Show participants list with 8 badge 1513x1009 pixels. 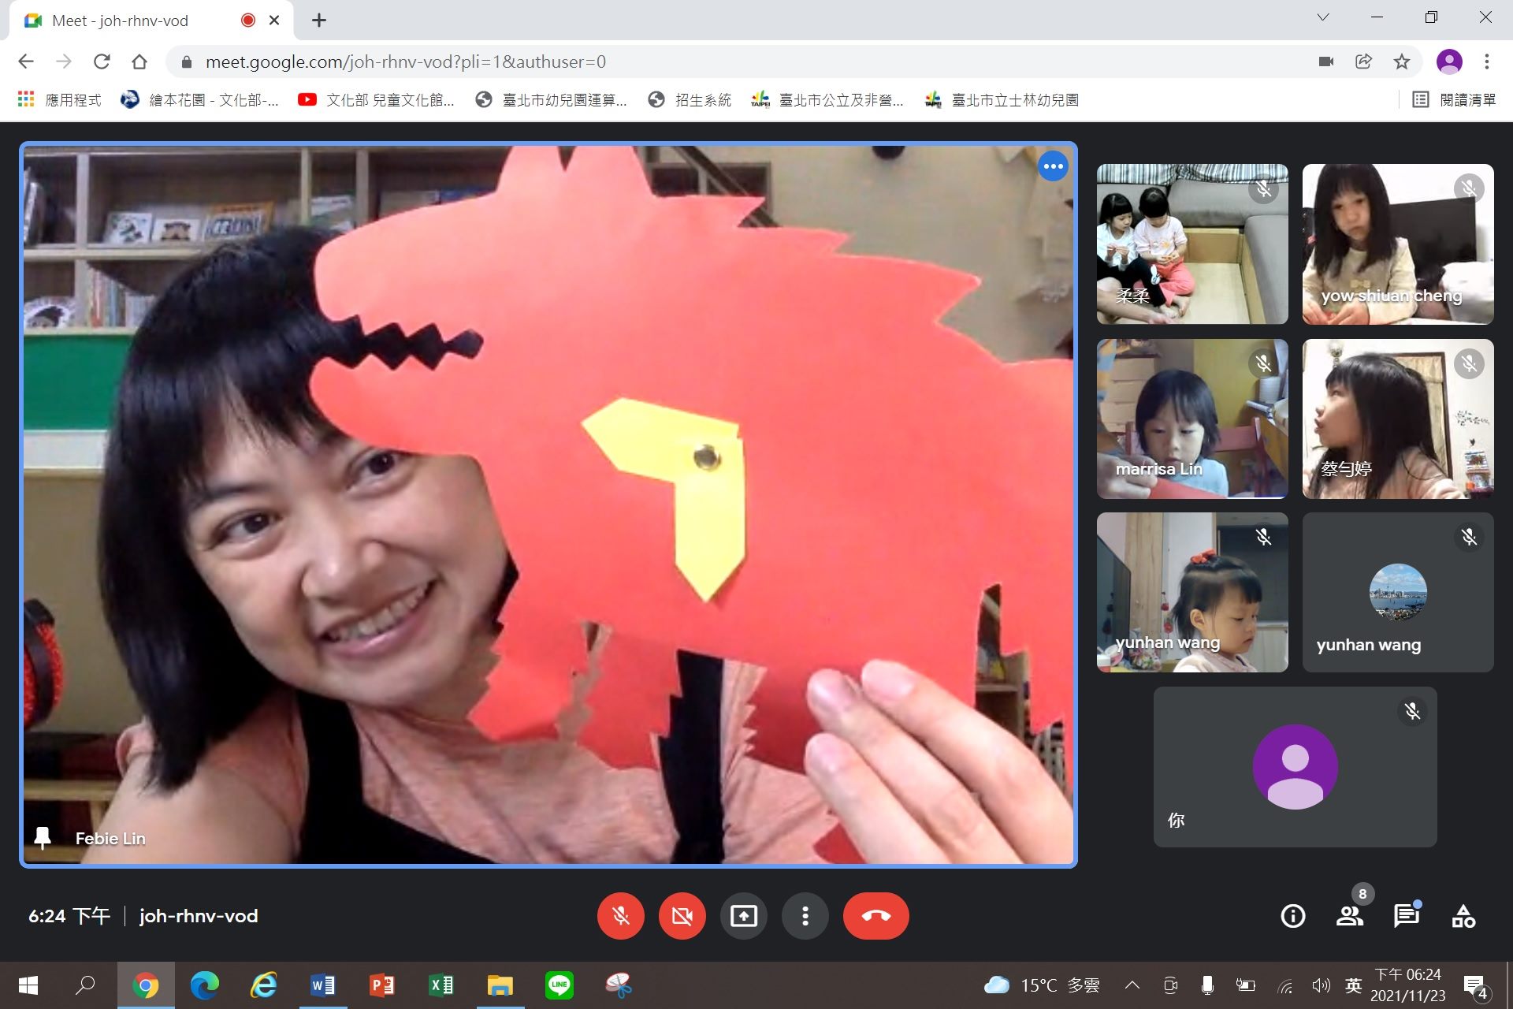coord(1351,916)
